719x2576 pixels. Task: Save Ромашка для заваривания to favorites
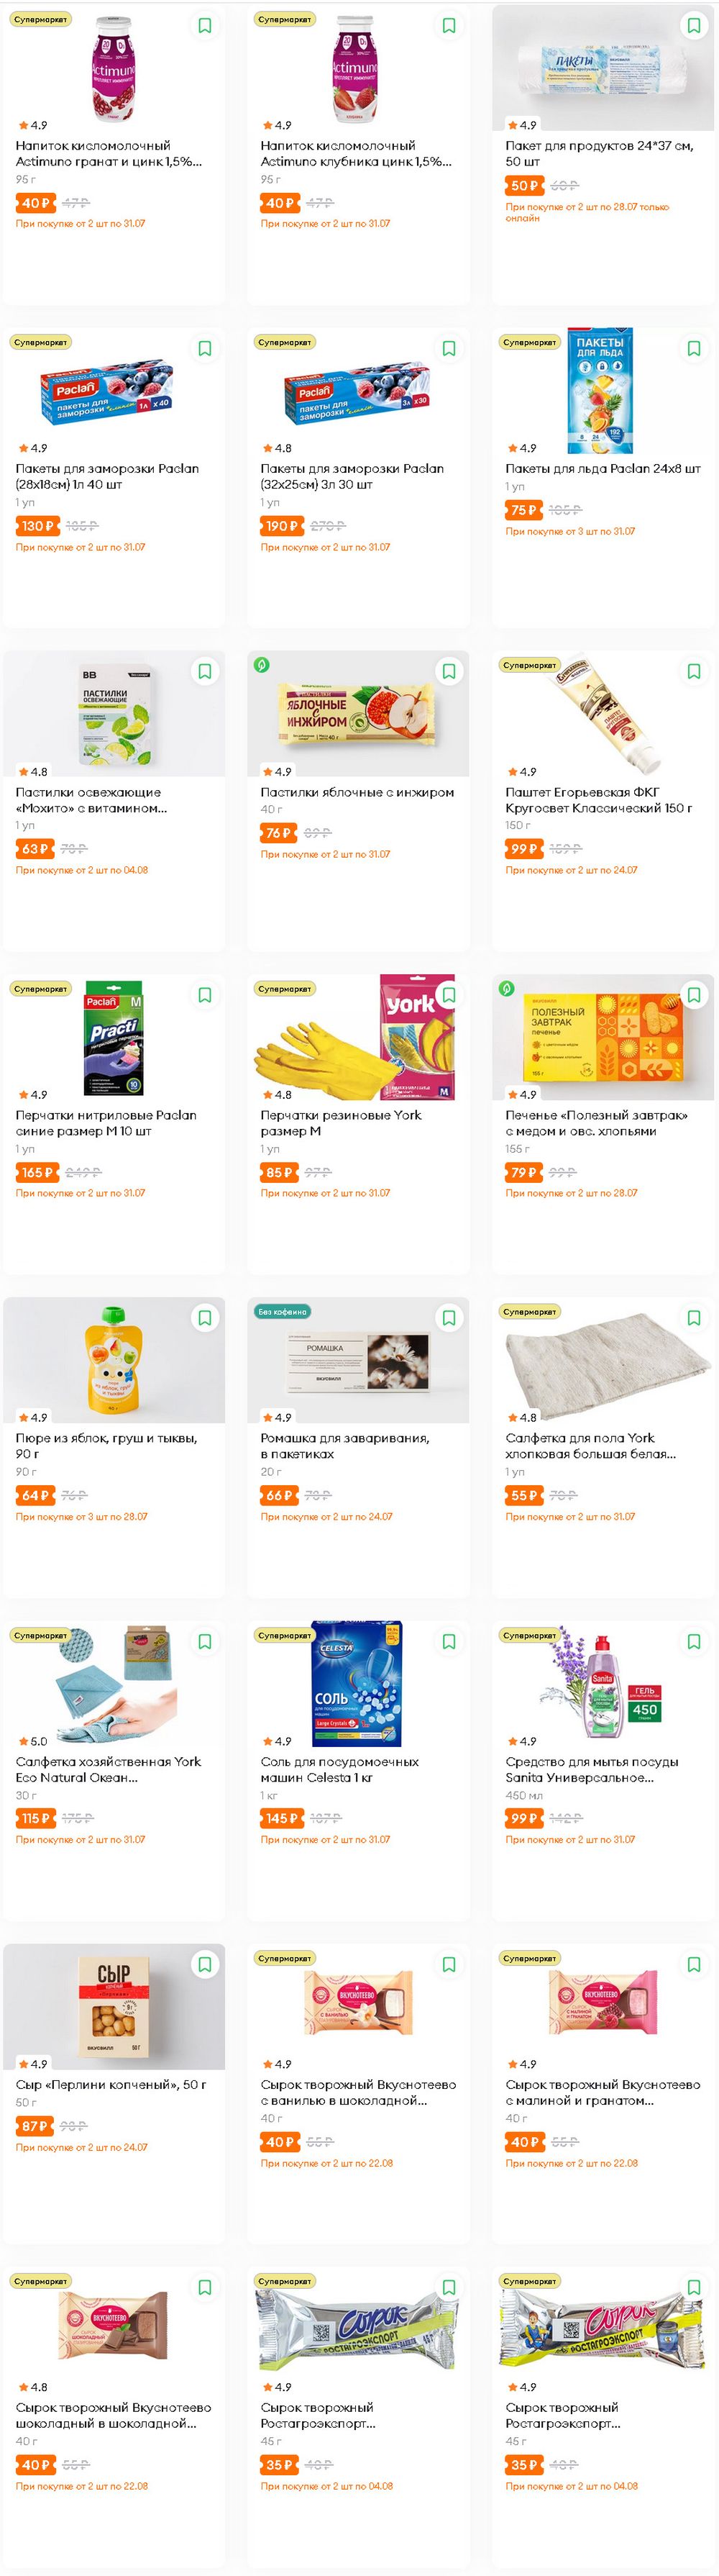pos(449,1318)
